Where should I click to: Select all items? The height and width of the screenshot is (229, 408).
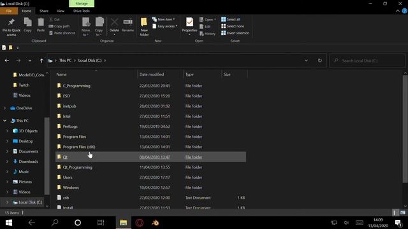(231, 20)
